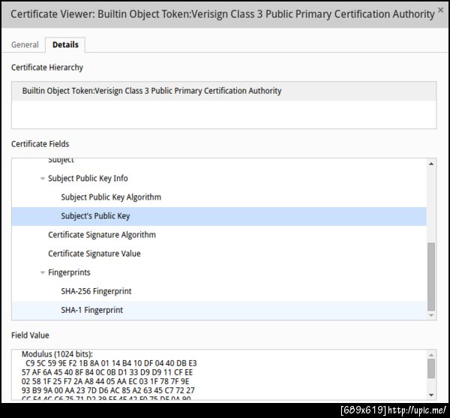Select Certificate Signature Value field
Screen dimensions: 450x418
219,254
